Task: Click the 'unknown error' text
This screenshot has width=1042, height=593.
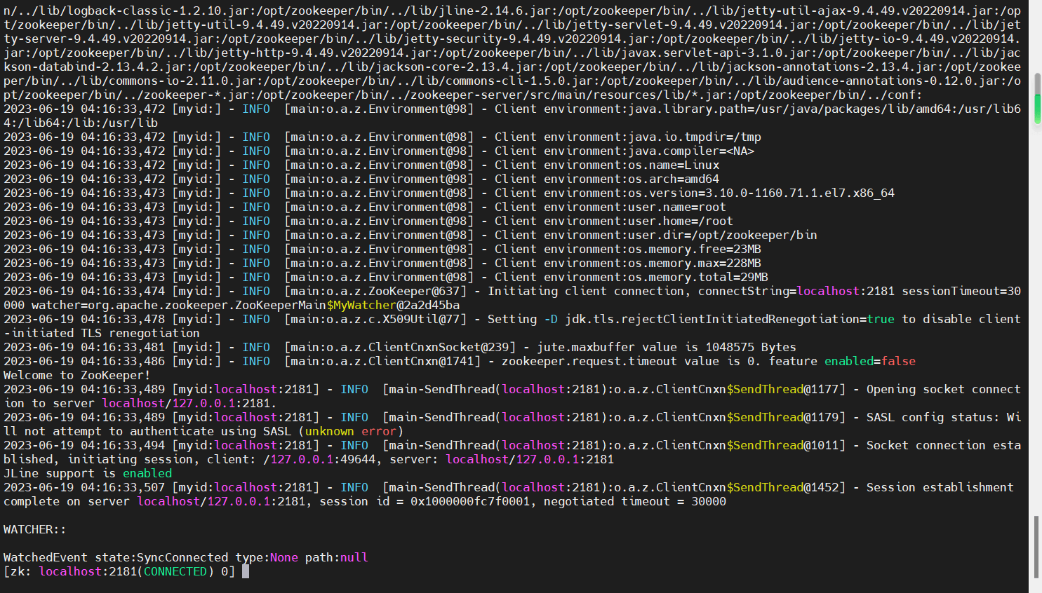Action: 351,431
